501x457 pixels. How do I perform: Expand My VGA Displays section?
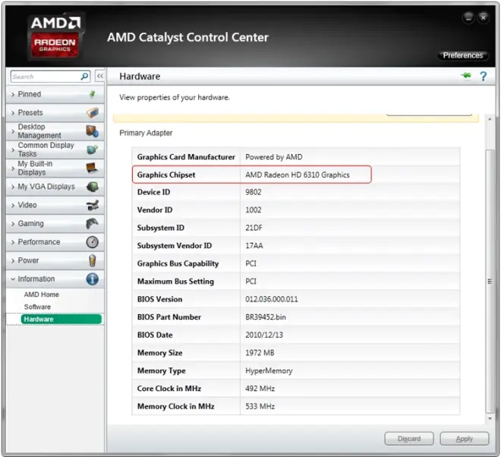(x=55, y=187)
